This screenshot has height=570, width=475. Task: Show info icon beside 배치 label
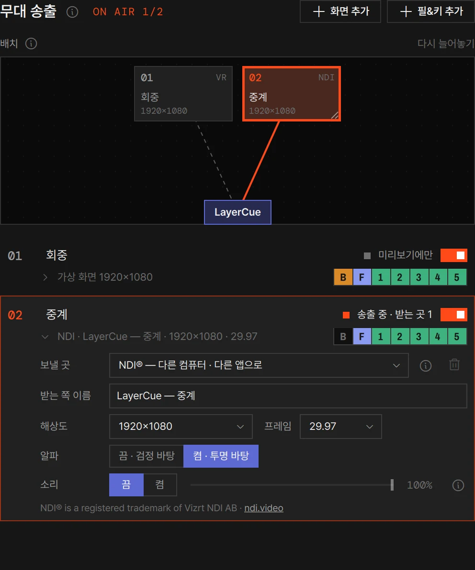tap(31, 44)
